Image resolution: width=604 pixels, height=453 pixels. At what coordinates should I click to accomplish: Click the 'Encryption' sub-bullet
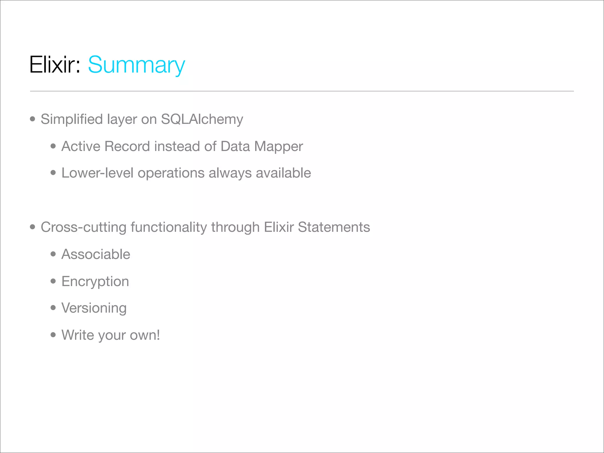95,282
